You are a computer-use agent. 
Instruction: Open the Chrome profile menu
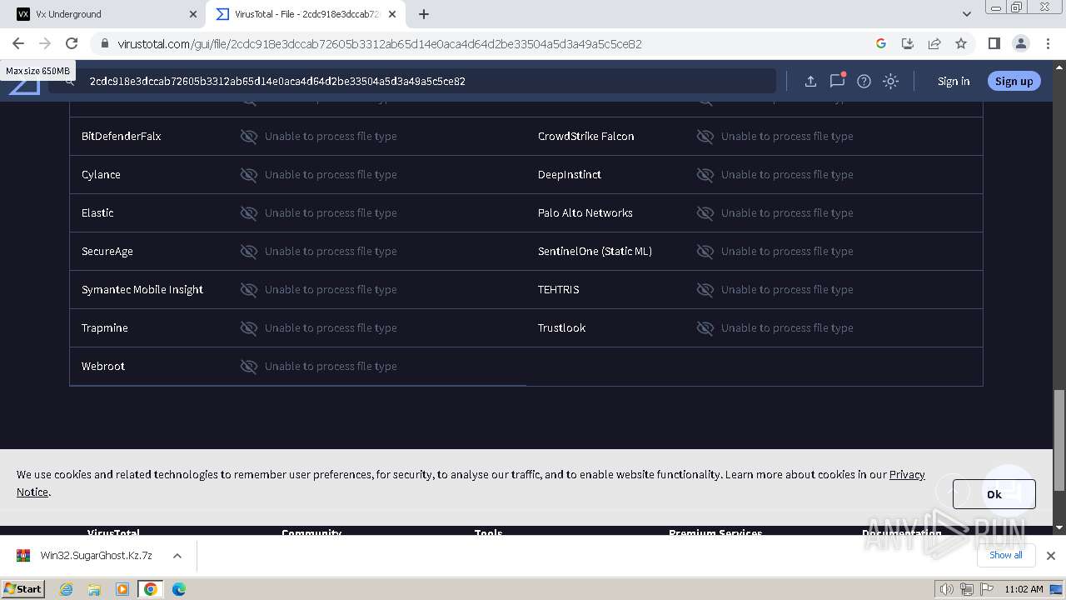tap(1020, 43)
